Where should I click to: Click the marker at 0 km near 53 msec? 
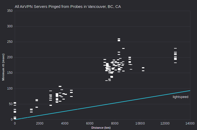pos(15,103)
